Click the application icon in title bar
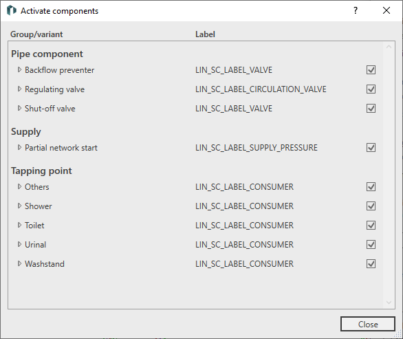 pyautogui.click(x=11, y=10)
